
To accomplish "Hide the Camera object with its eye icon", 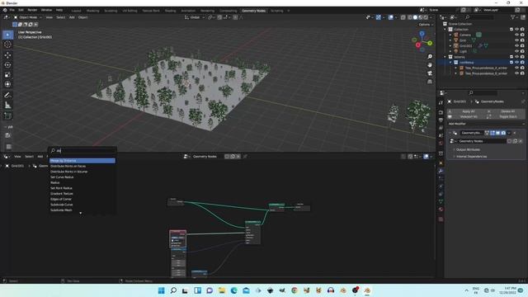I will (x=517, y=35).
